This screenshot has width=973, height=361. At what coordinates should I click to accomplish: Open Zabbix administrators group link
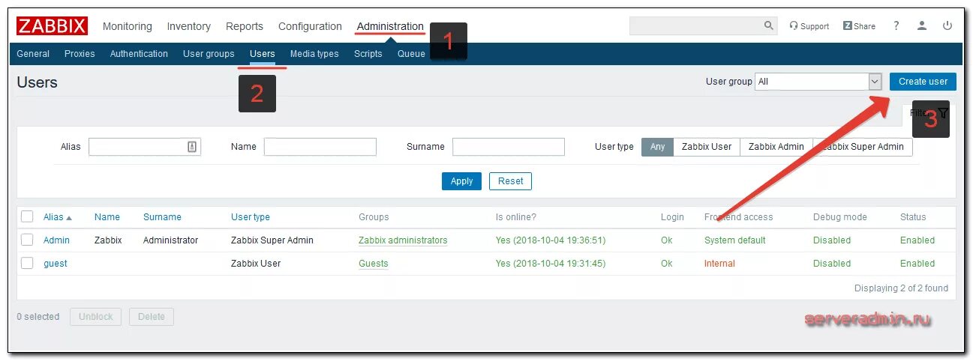(403, 240)
